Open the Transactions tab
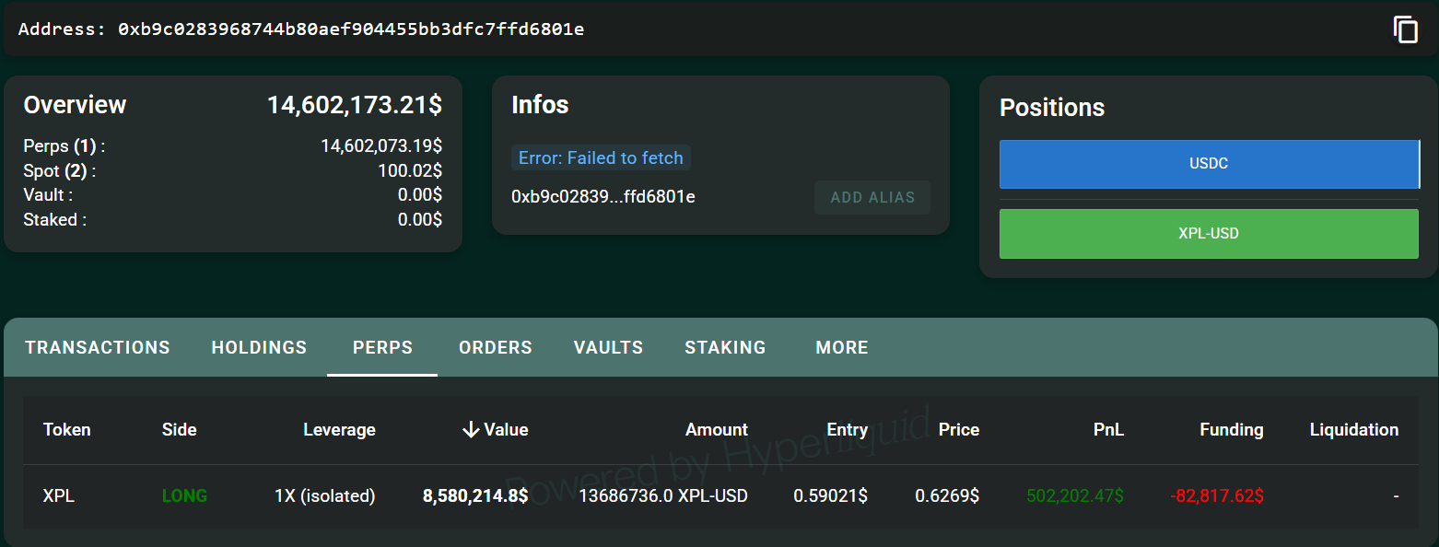The width and height of the screenshot is (1439, 547). [x=98, y=347]
